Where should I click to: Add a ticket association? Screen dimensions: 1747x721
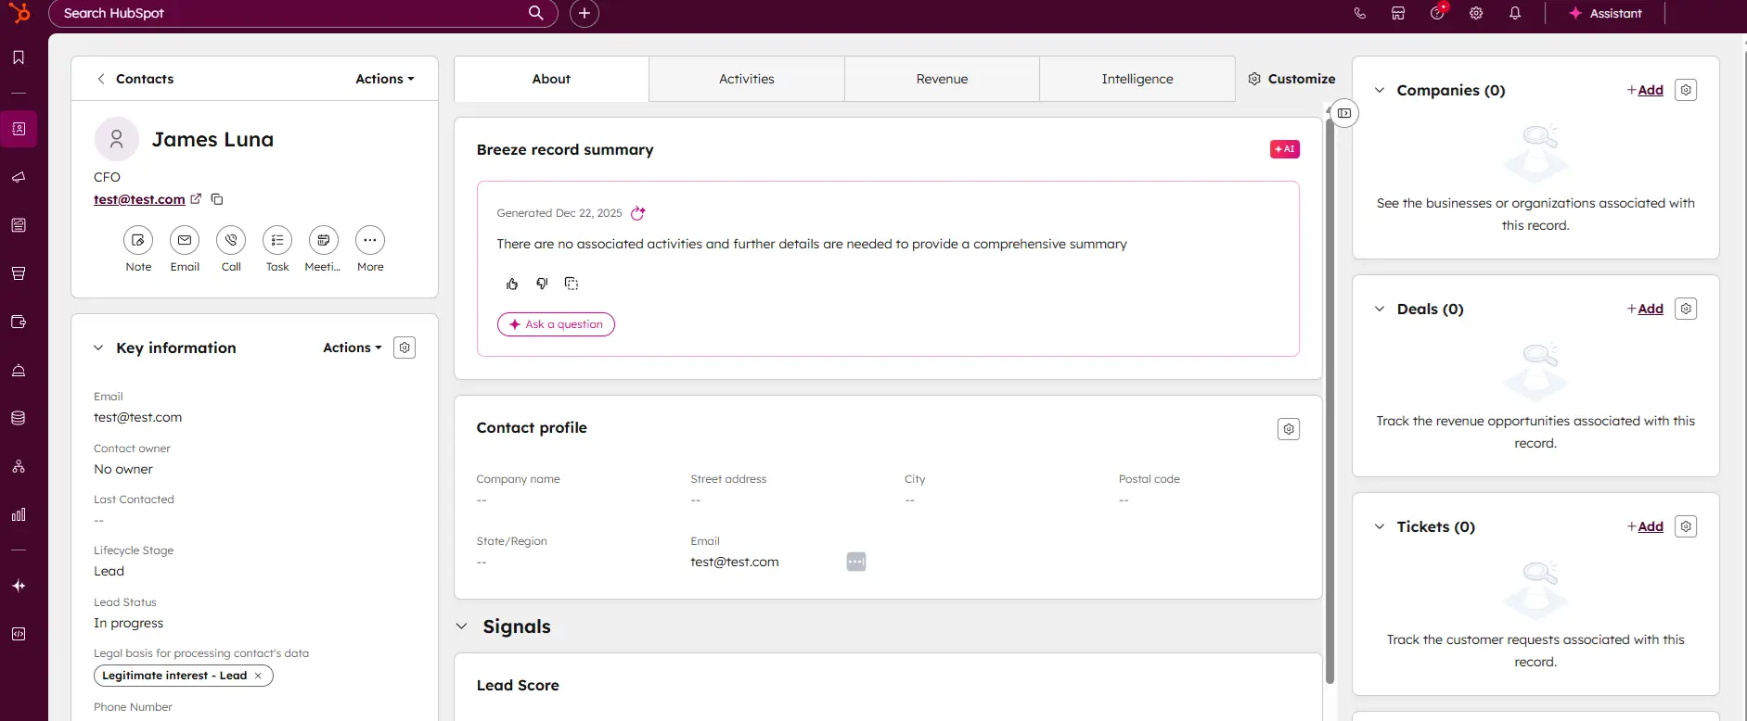point(1645,526)
